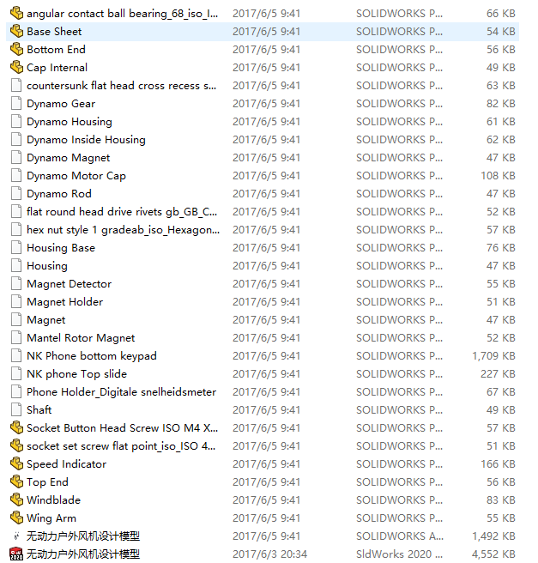This screenshot has width=538, height=563.
Task: Select the 'Wing Arm' file name
Action: pos(51,518)
